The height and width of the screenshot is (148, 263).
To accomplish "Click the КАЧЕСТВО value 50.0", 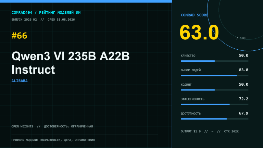I will click(243, 56).
